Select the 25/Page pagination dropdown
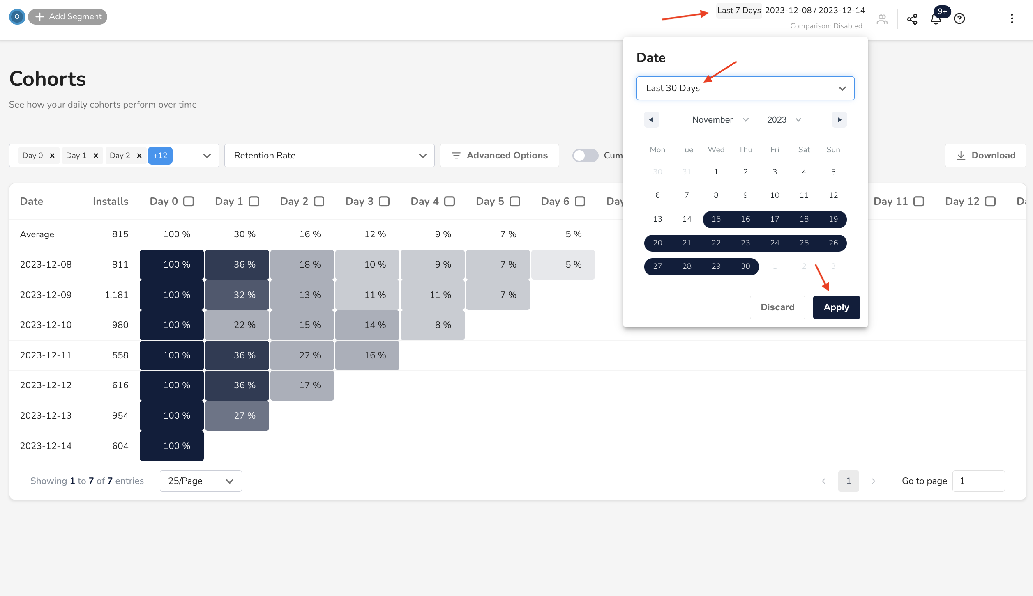1033x596 pixels. pyautogui.click(x=200, y=481)
